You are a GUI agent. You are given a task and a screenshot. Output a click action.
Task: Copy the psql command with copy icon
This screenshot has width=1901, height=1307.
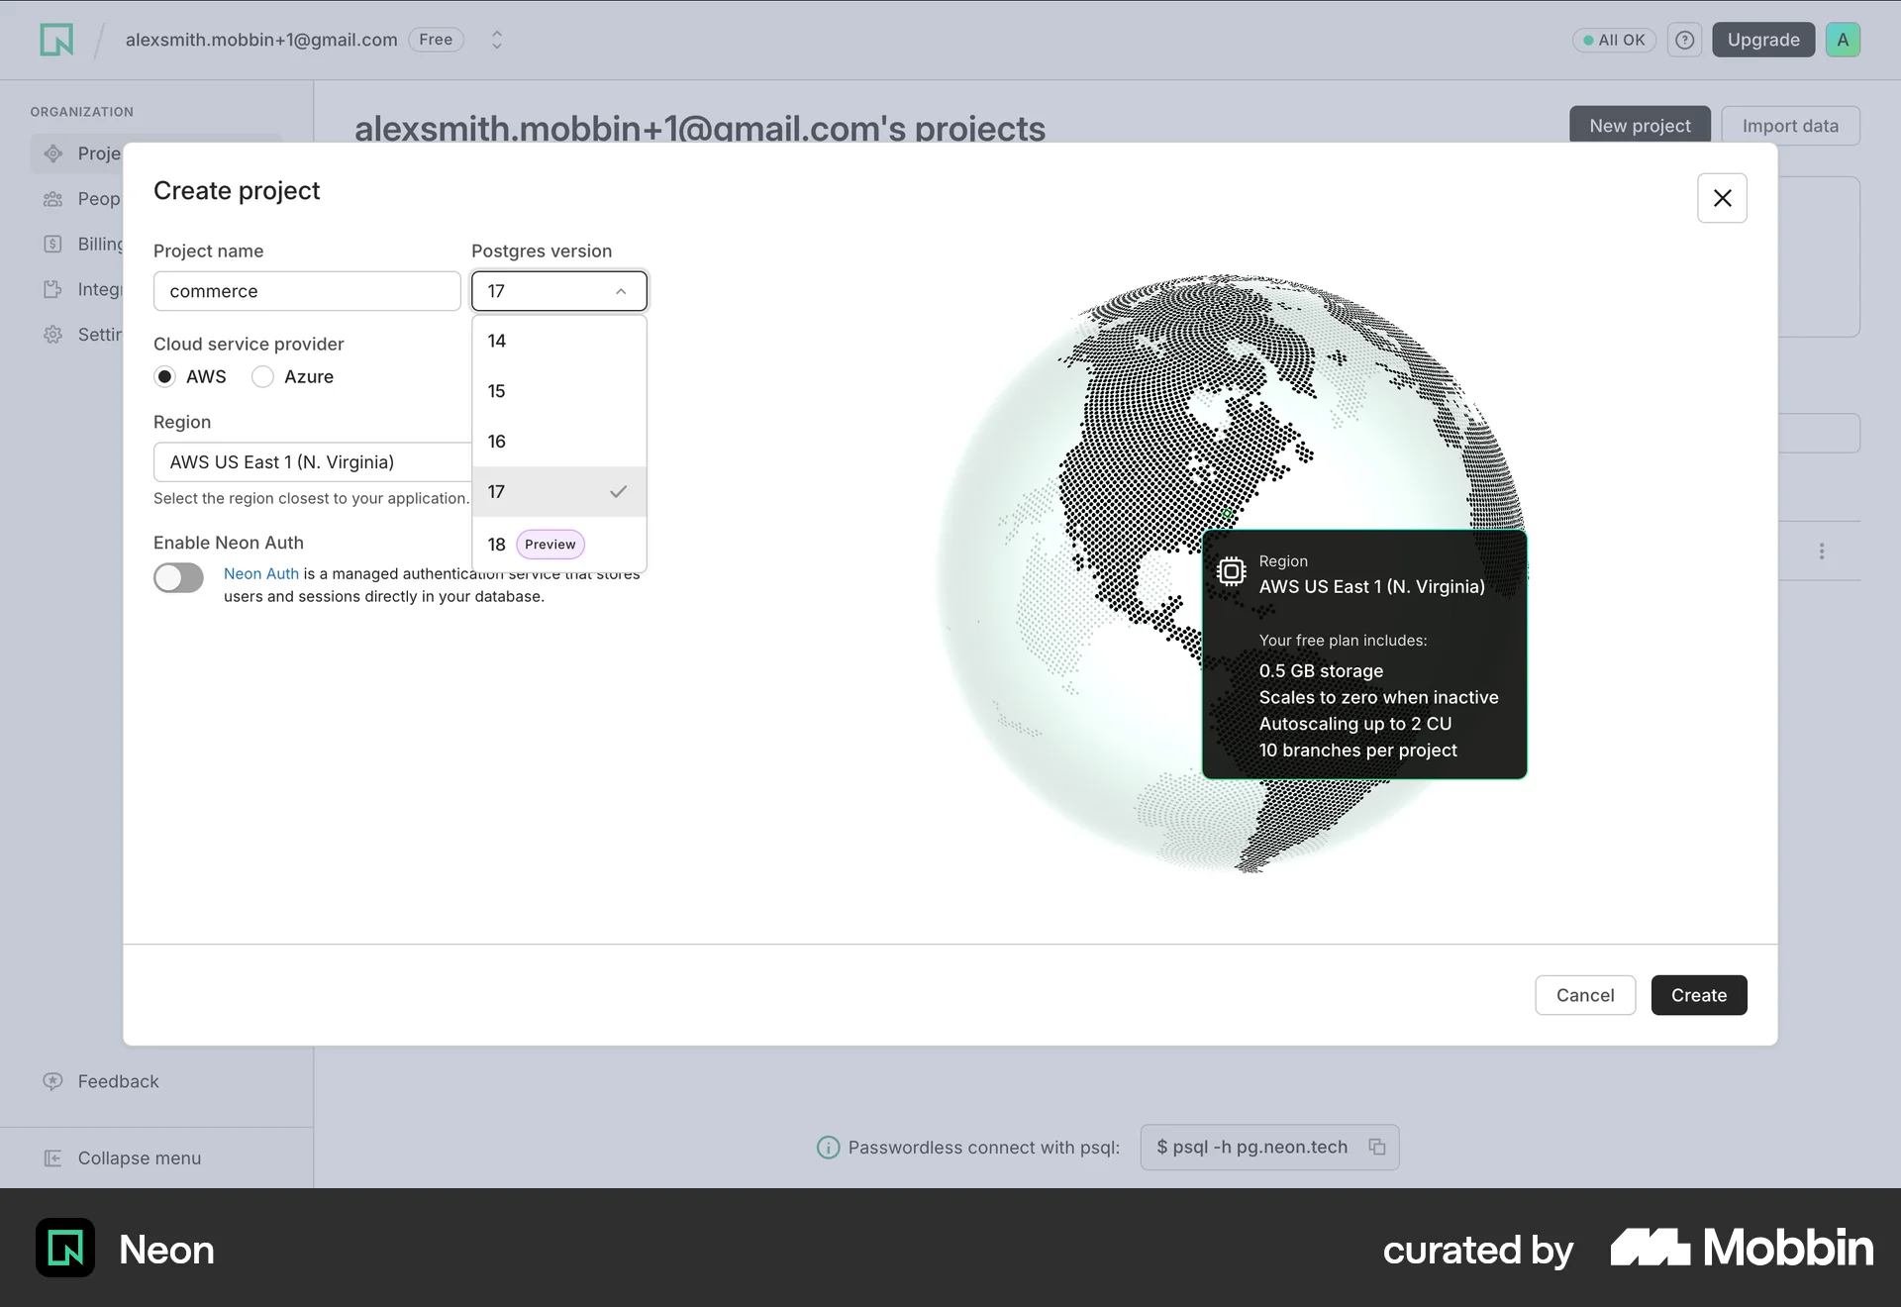coord(1377,1147)
